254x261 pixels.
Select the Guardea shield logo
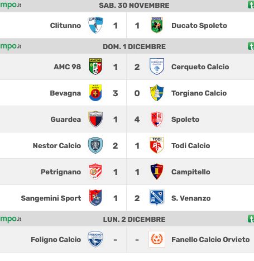(95, 119)
